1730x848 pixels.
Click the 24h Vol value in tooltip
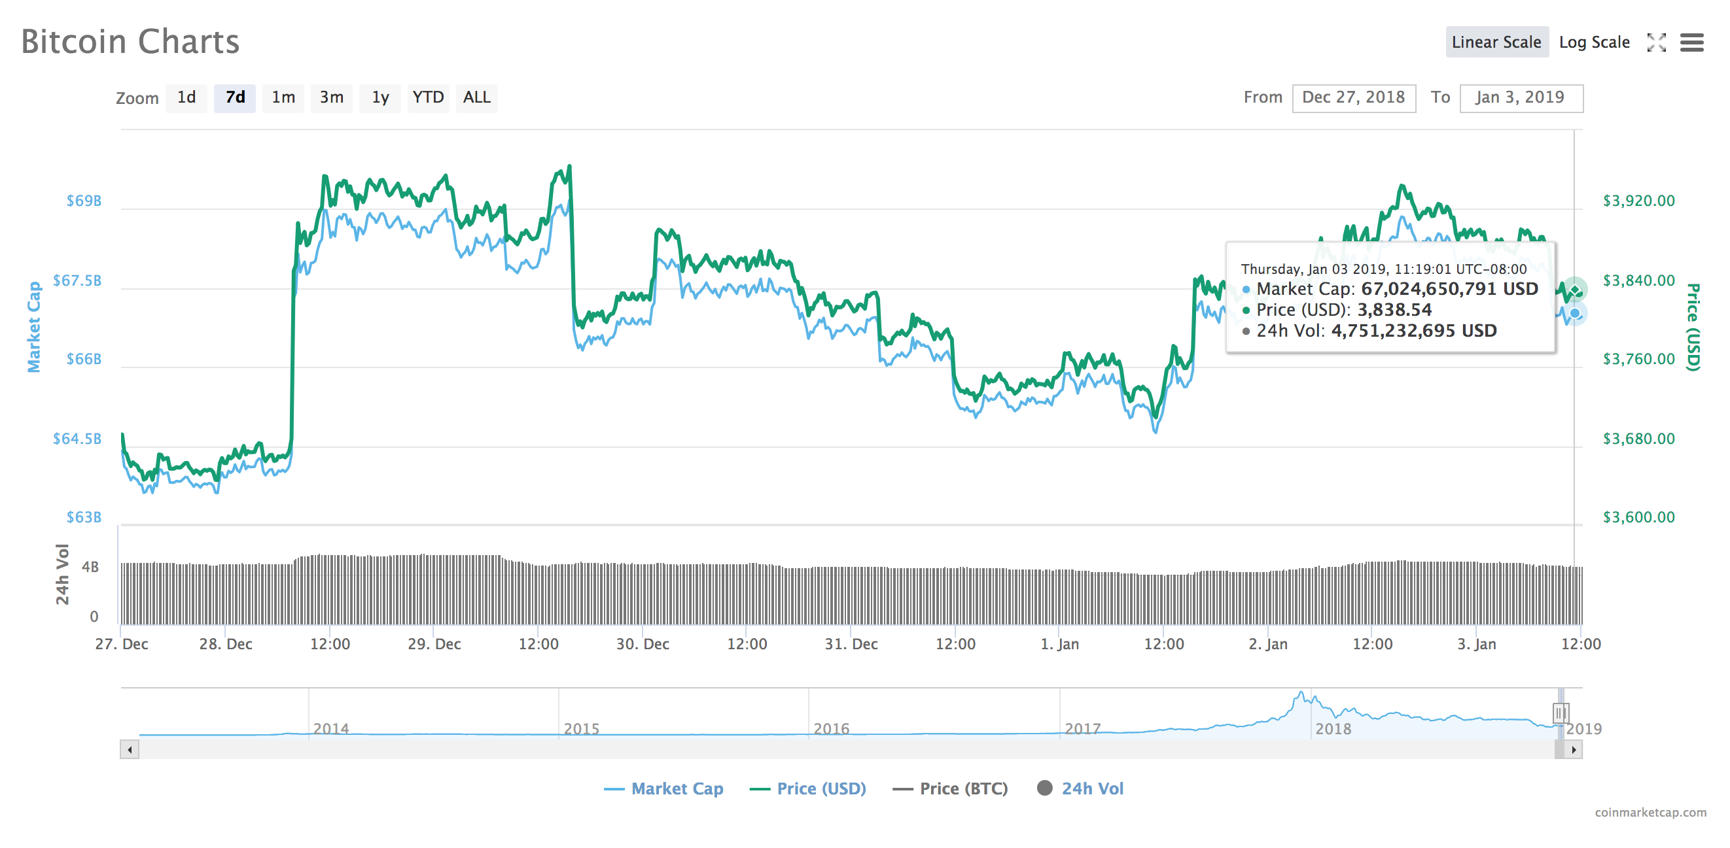click(1414, 331)
